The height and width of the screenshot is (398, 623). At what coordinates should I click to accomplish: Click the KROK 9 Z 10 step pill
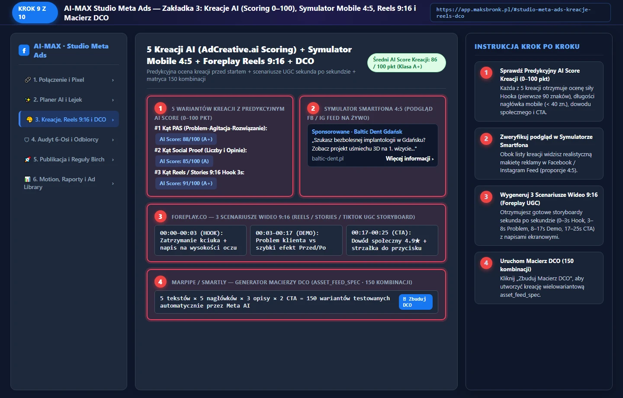point(35,13)
